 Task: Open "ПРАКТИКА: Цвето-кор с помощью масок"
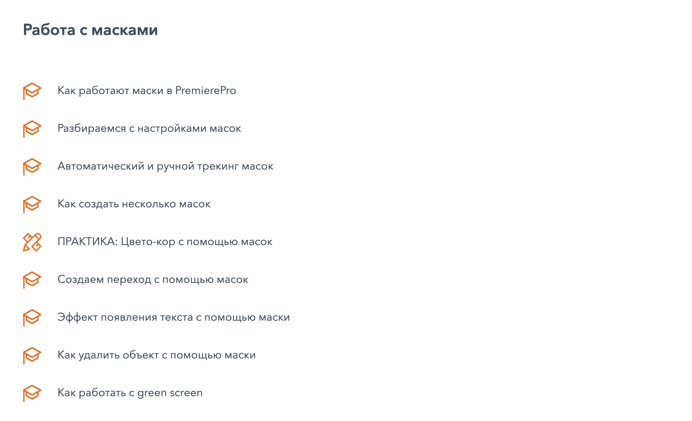coord(165,242)
